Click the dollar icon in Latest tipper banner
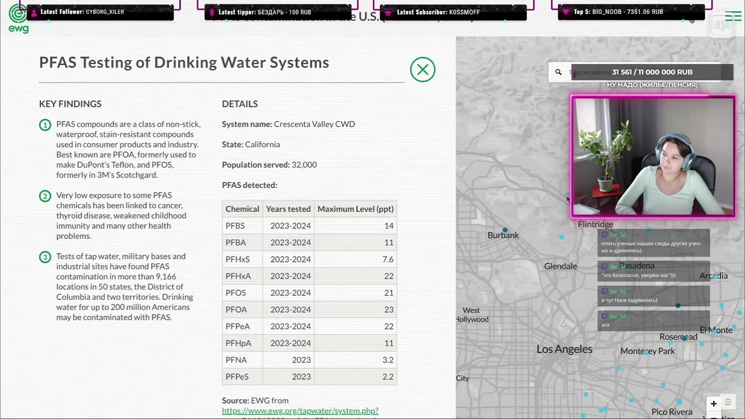 point(212,12)
